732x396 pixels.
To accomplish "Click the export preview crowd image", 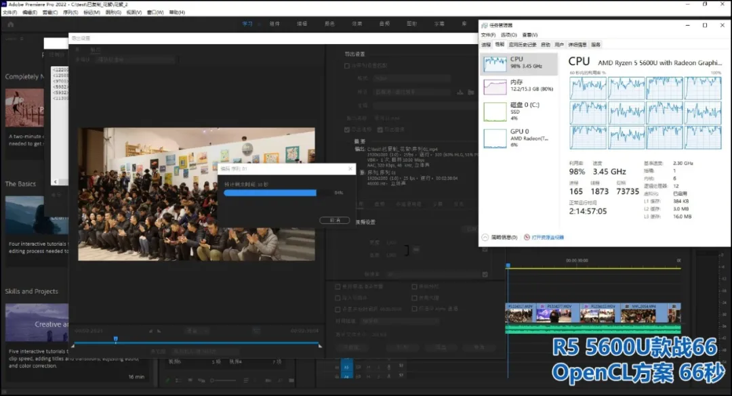I will click(196, 194).
